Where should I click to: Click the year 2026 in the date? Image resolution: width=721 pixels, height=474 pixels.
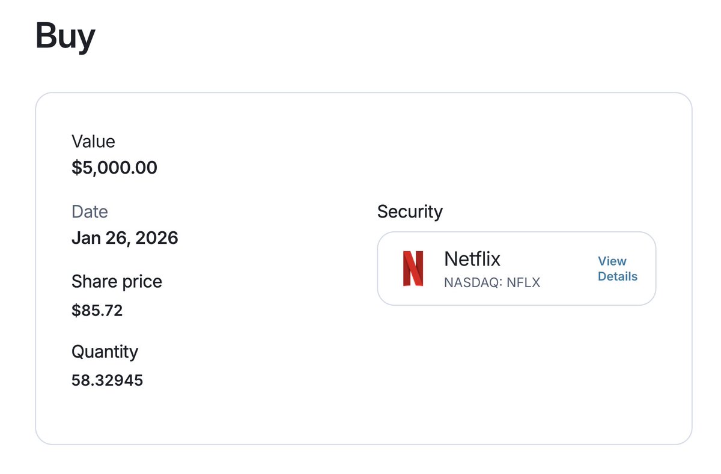coord(156,238)
